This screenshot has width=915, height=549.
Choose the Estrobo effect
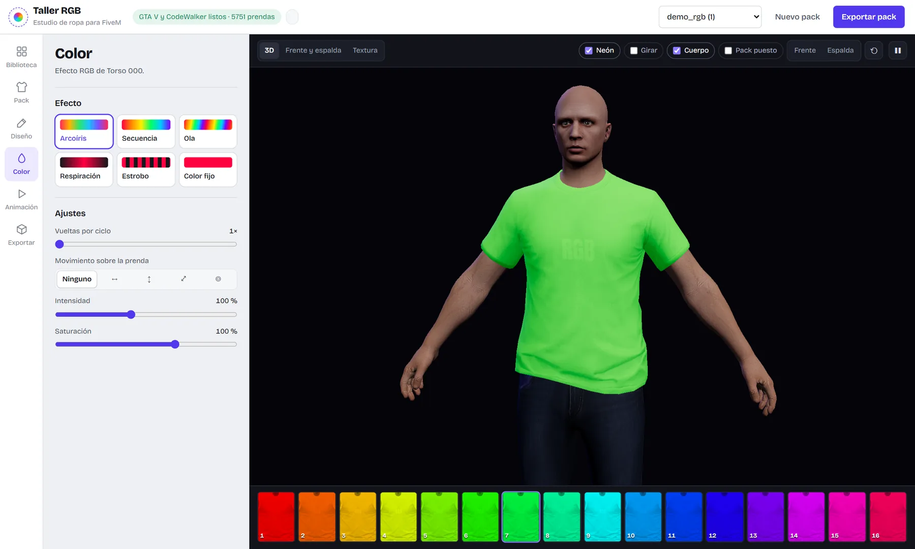click(x=146, y=169)
